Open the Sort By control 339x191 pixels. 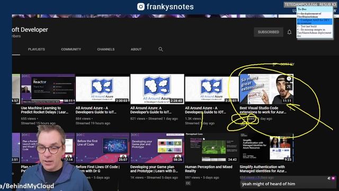point(284,64)
